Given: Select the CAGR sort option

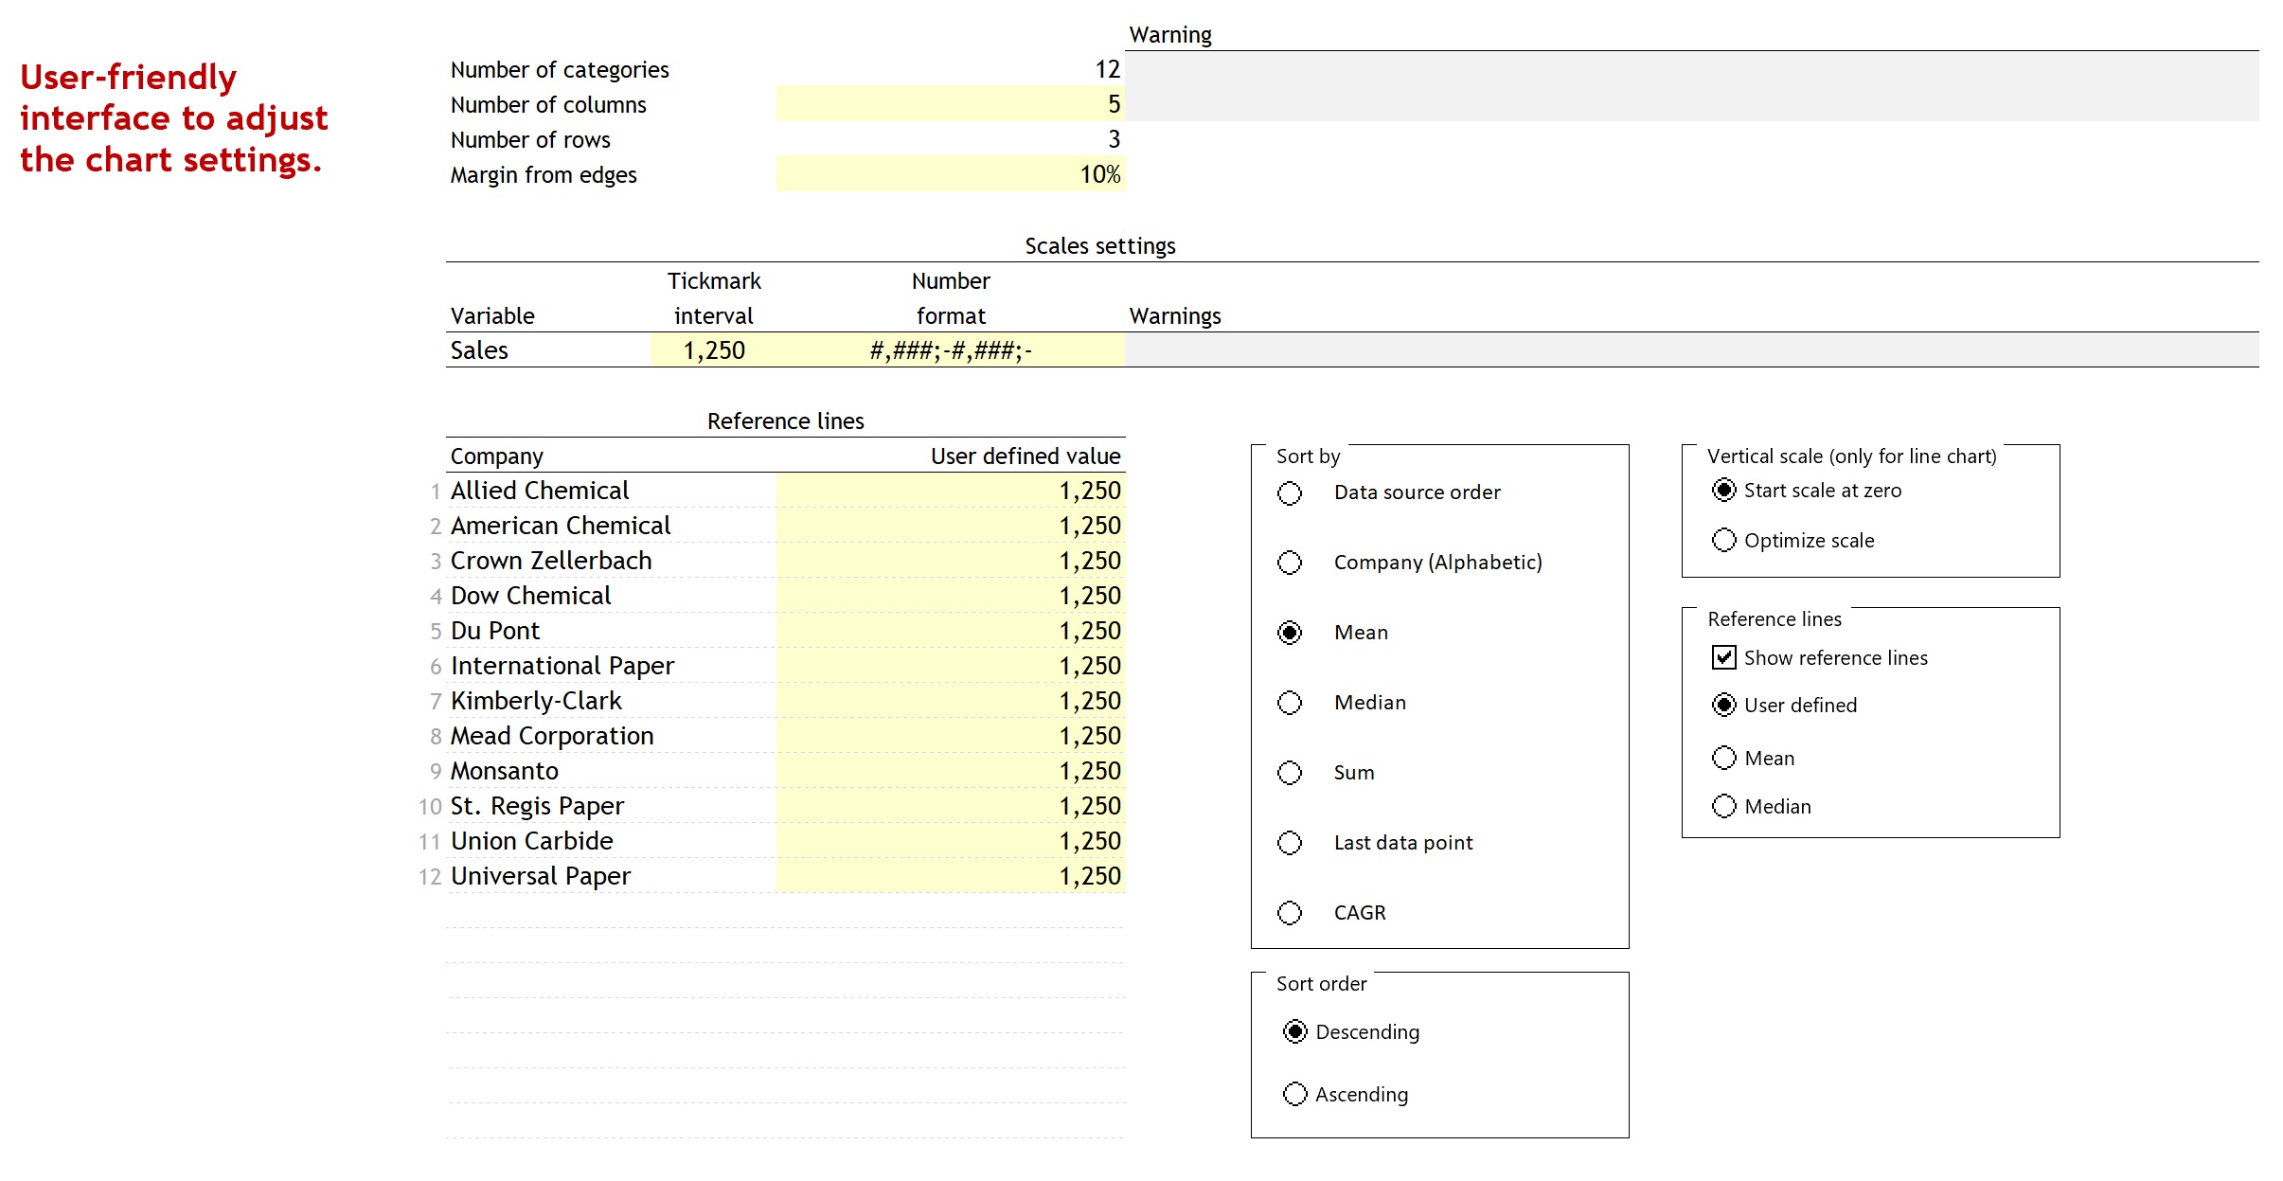Looking at the screenshot, I should tap(1290, 913).
